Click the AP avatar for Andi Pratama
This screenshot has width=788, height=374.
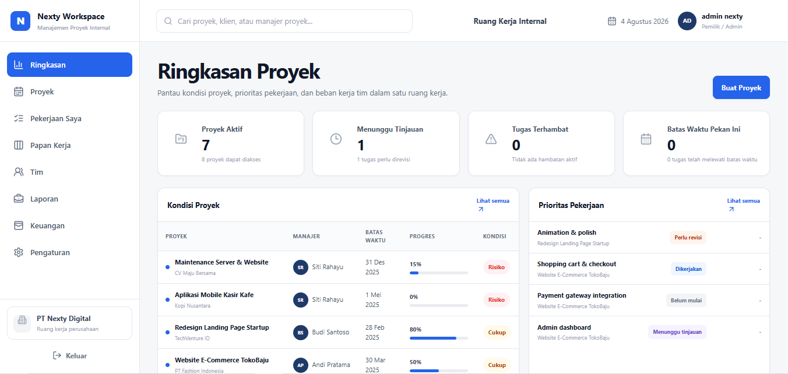point(301,365)
